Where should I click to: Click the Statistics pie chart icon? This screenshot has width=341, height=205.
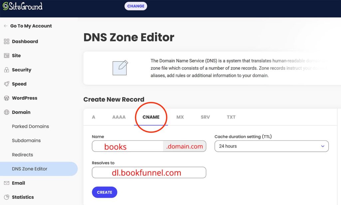point(7,197)
